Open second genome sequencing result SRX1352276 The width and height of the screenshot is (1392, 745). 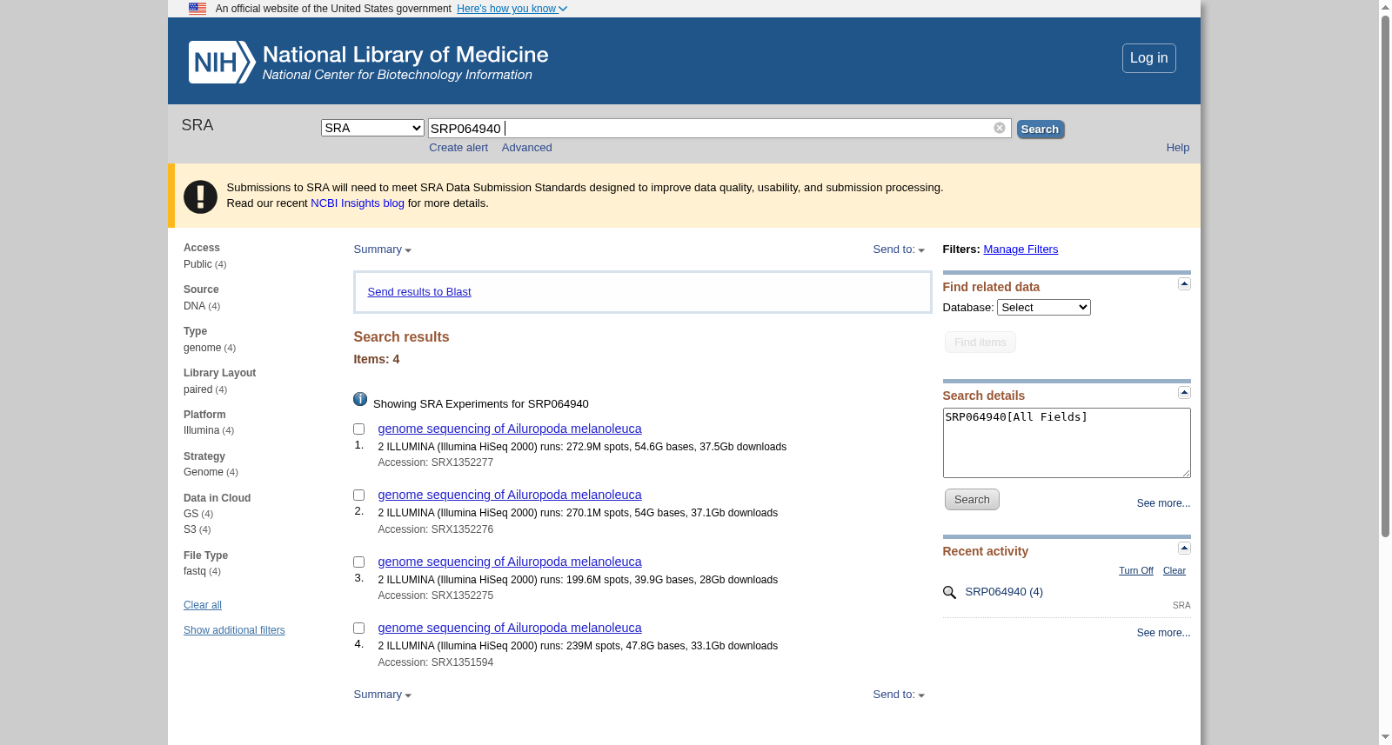(x=510, y=495)
